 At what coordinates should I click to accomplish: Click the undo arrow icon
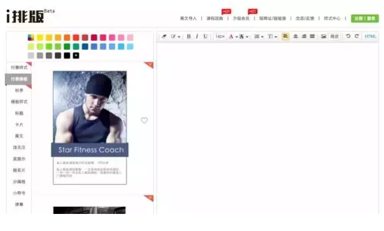point(348,36)
